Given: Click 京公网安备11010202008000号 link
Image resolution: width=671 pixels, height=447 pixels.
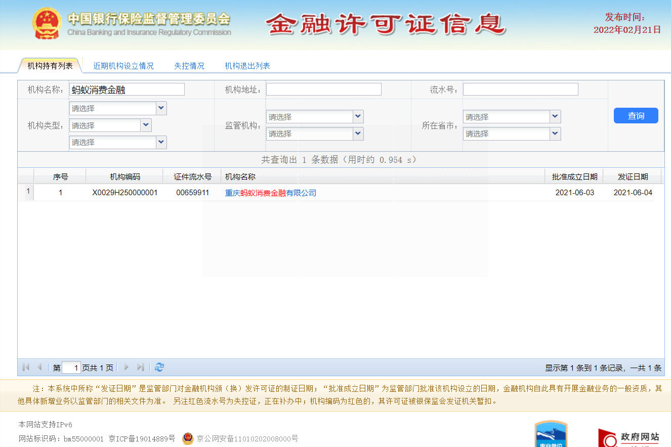Looking at the screenshot, I should 247,438.
